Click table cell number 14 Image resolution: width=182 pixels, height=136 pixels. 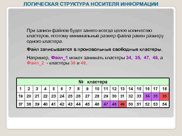[131, 89]
